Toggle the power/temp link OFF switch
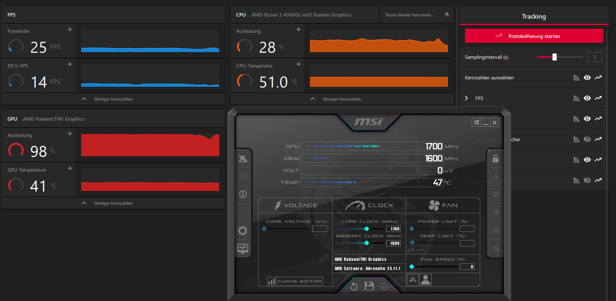This screenshot has width=616, height=301. pyautogui.click(x=417, y=250)
